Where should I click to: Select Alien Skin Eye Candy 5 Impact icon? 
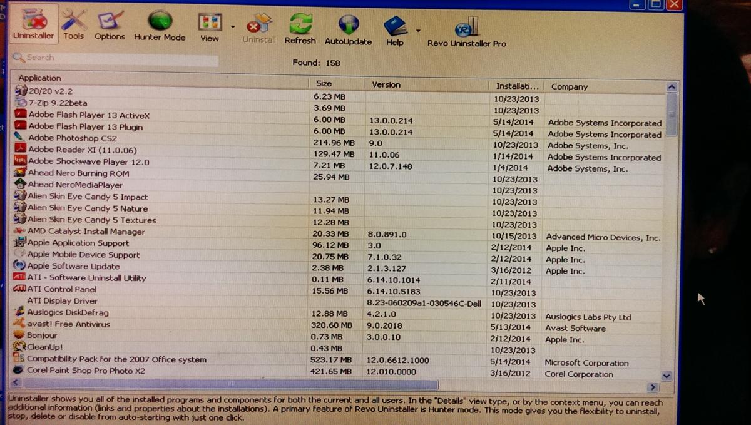pyautogui.click(x=19, y=197)
